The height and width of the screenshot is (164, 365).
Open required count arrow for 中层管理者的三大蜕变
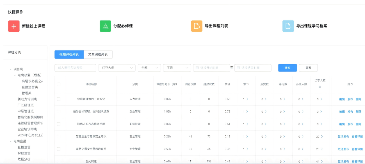[303, 99]
